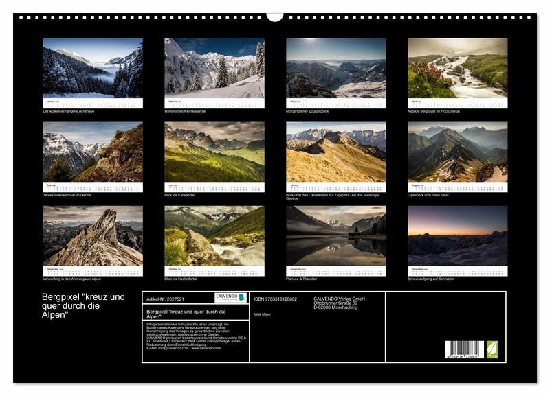The width and height of the screenshot is (550, 396).
Task: Click the January calendar date strip
Action: tap(93, 103)
